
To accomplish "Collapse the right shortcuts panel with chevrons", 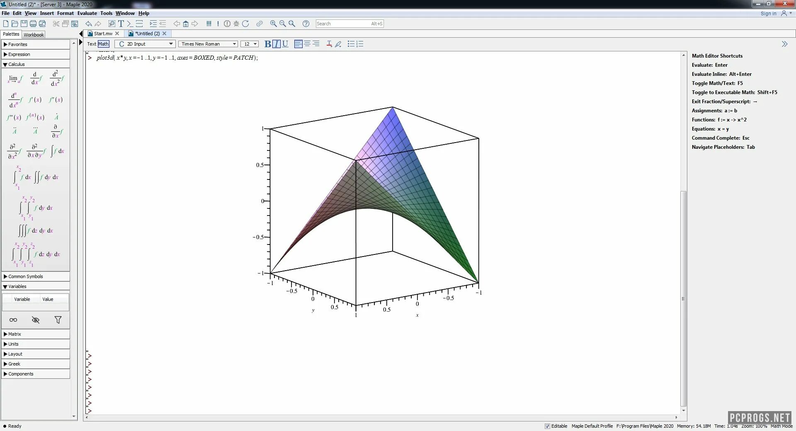I will point(784,44).
